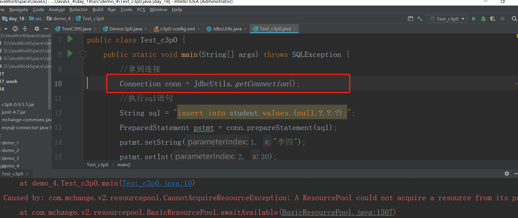Screen dimensions: 518x218
Task: Run Test_c3p0 with green play button
Action: point(474,19)
